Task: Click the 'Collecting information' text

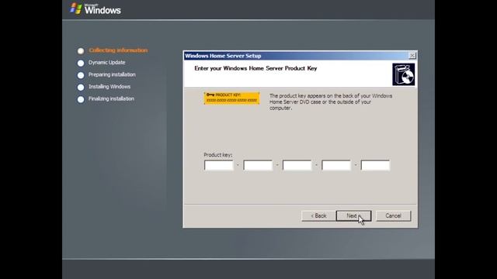Action: tap(118, 50)
